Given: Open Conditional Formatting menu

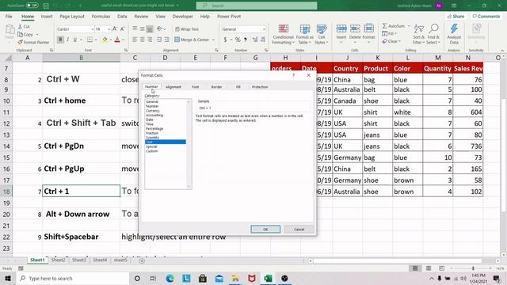Looking at the screenshot, I should point(284,34).
